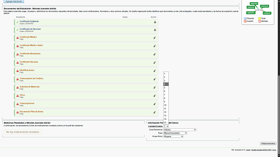Click the seguridad tag in the diagram
Image resolution: width=280 pixels, height=157 pixels.
click(254, 3)
